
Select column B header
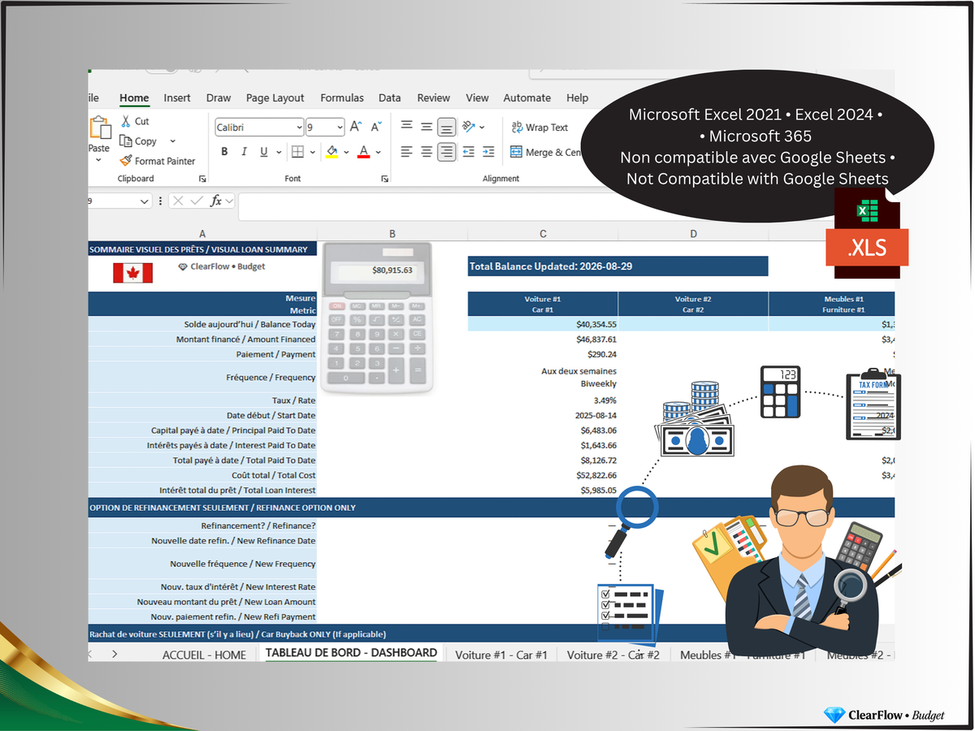click(392, 234)
